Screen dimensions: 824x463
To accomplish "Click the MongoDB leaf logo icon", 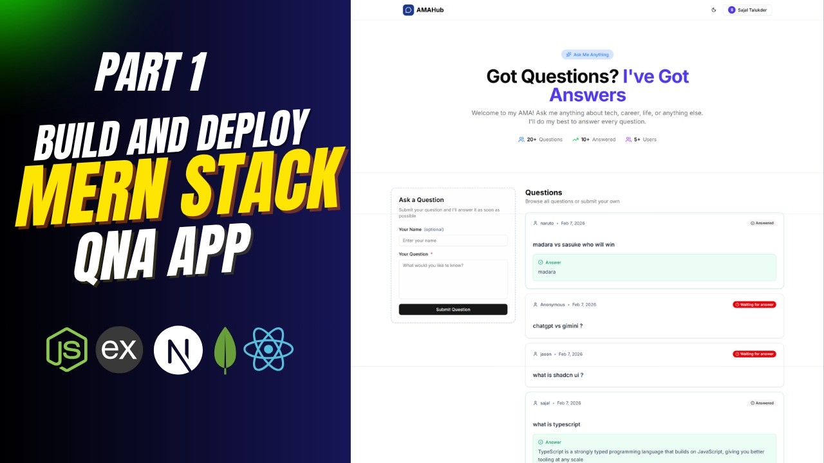I will click(225, 350).
